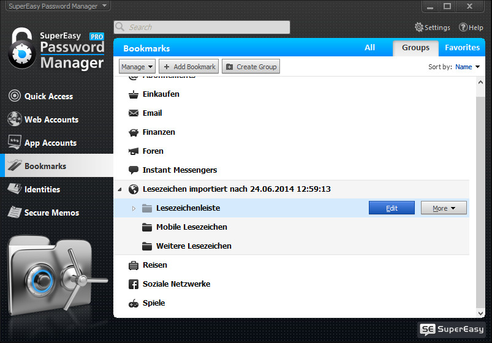Open Settings
The image size is (492, 343).
433,28
